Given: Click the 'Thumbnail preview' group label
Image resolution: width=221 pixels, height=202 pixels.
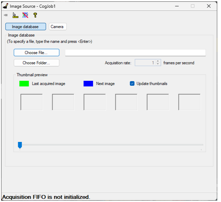Looking at the screenshot, I should pyautogui.click(x=32, y=75).
